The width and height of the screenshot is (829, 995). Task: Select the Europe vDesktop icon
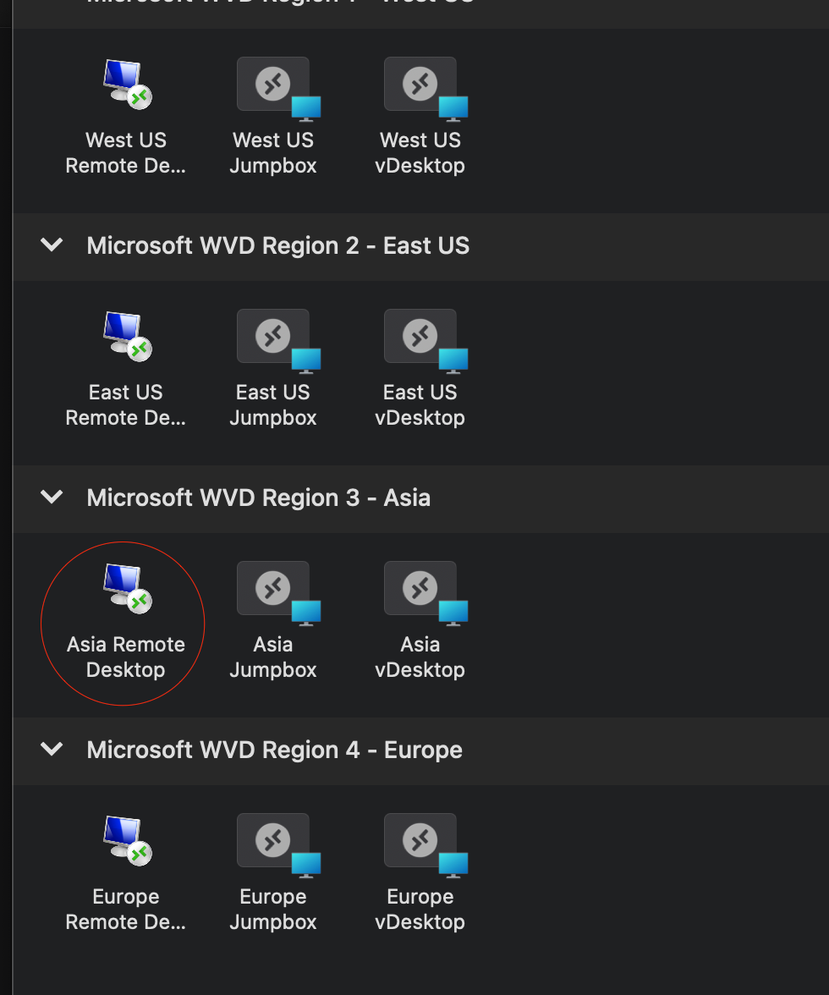(x=425, y=844)
